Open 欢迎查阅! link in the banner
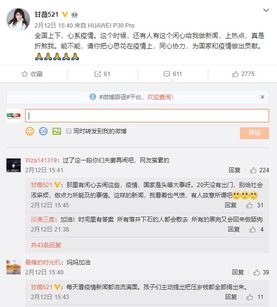 [x=160, y=97]
